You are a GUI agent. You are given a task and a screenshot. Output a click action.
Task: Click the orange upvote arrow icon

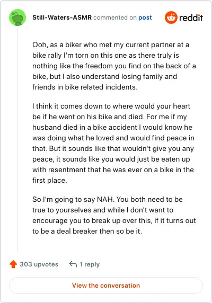13,264
